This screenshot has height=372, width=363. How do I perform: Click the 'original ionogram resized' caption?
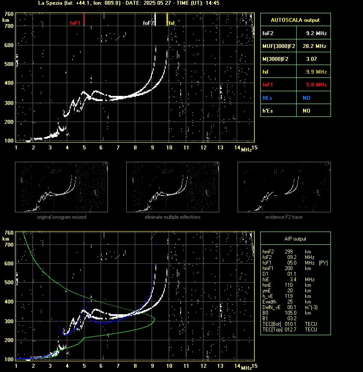click(62, 217)
